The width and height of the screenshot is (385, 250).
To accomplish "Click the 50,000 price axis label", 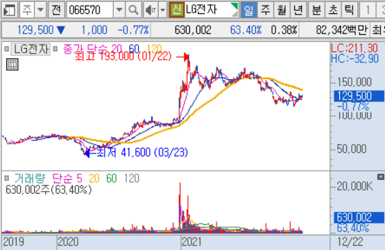I will pos(352,149).
